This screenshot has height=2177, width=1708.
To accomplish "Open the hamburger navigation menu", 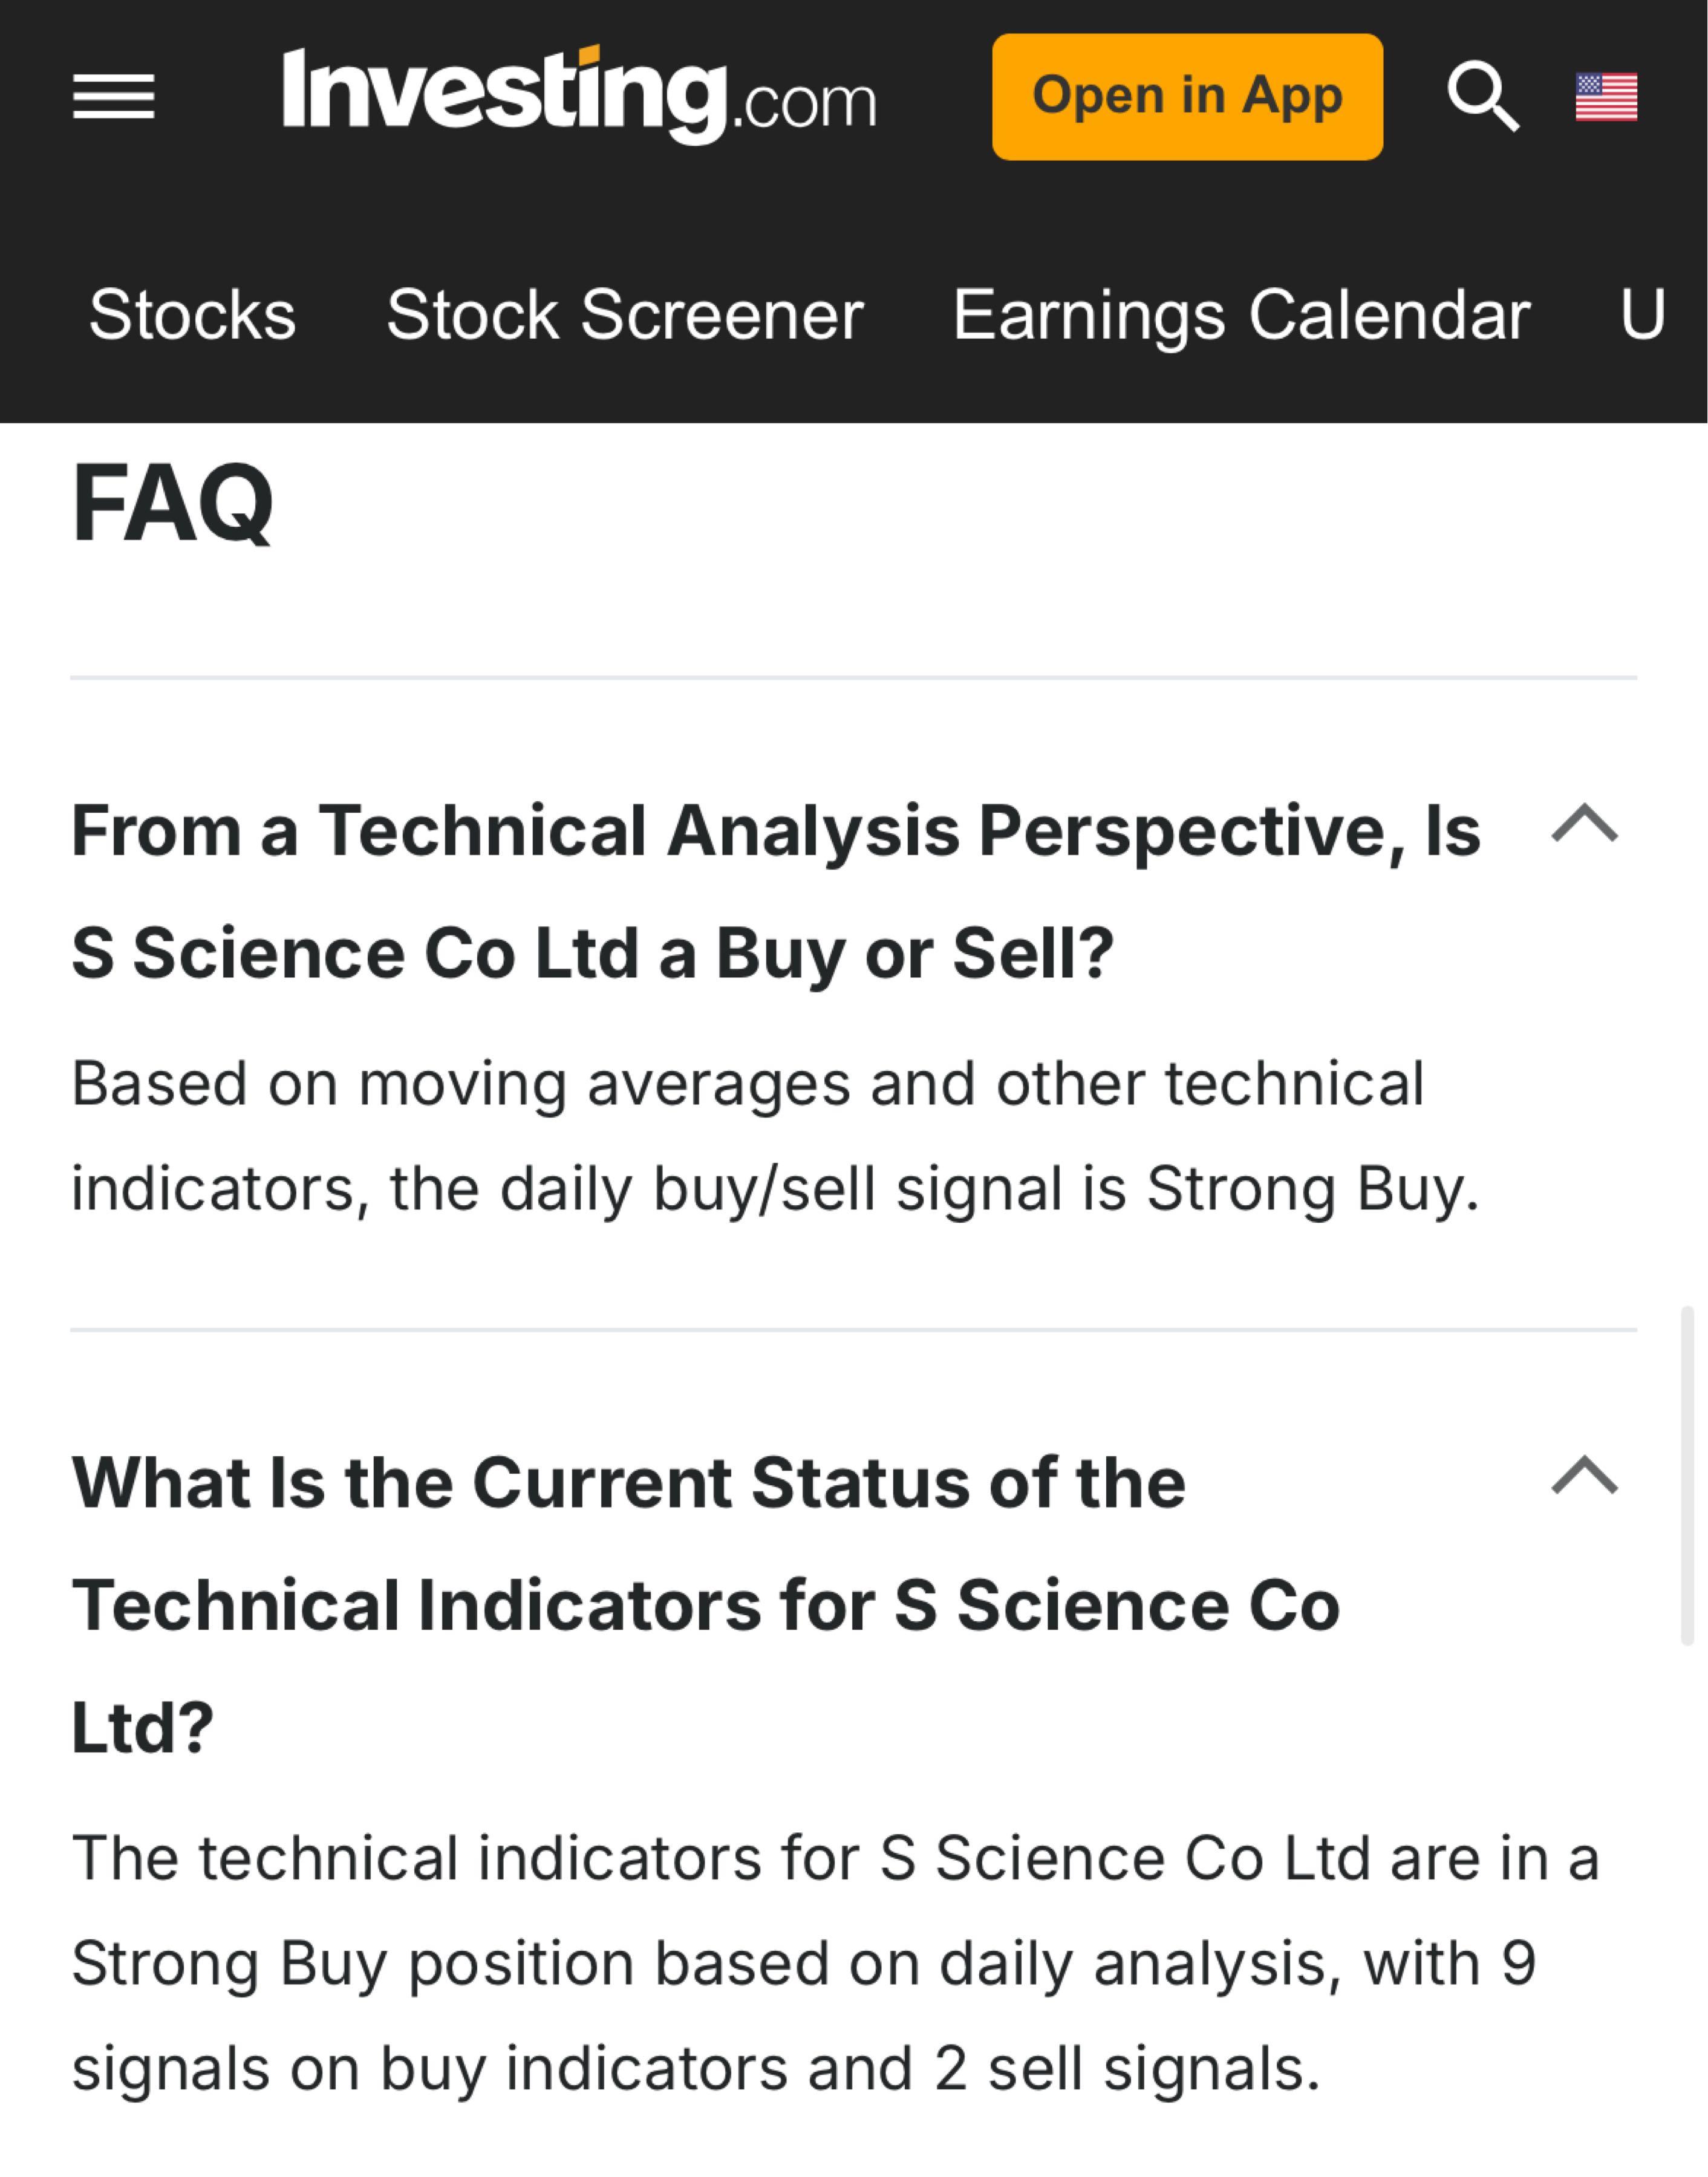I will [113, 97].
